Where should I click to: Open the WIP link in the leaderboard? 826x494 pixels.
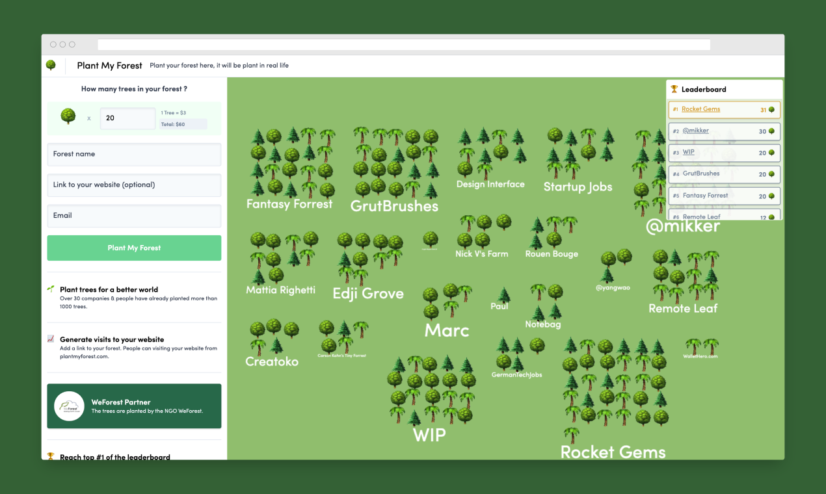tap(688, 152)
